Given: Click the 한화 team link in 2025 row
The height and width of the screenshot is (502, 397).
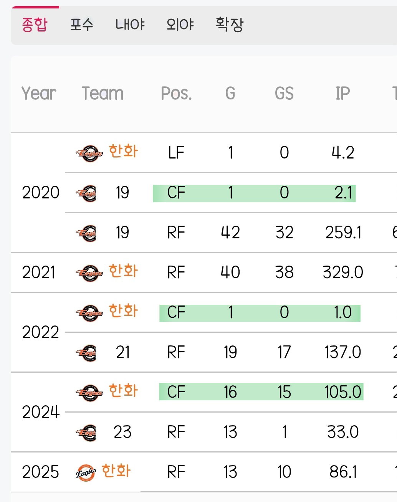Looking at the screenshot, I should [x=116, y=471].
